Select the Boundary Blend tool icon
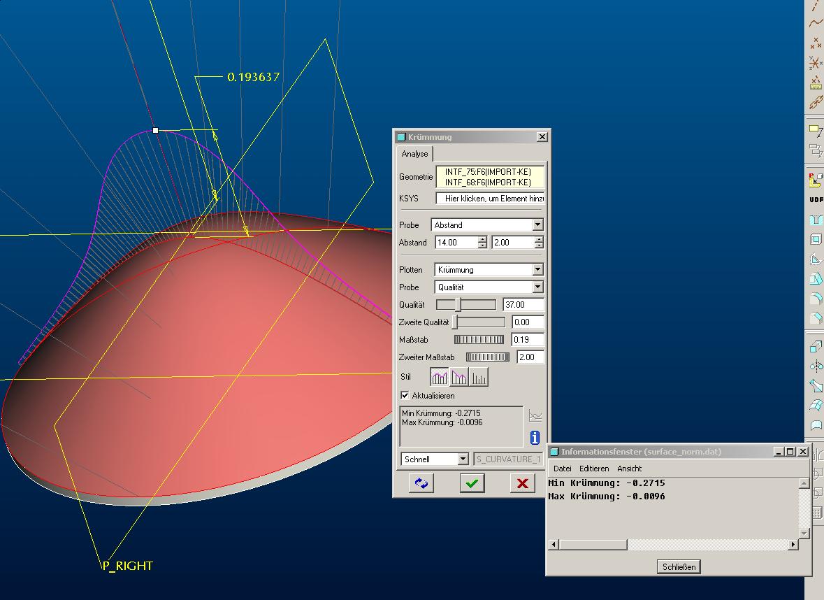824x600 pixels. pyautogui.click(x=816, y=405)
